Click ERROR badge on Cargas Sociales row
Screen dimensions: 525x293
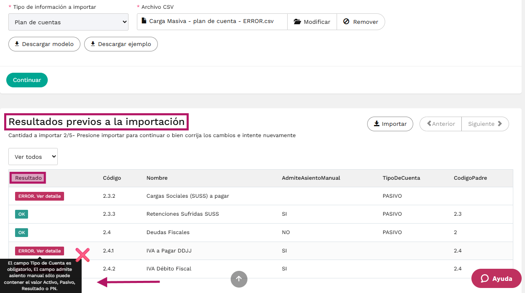tap(39, 196)
